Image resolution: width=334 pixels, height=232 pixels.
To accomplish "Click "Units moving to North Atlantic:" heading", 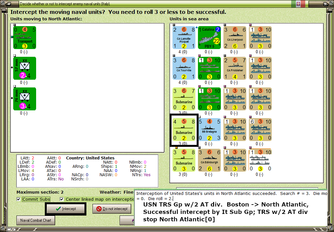I will coord(46,19).
